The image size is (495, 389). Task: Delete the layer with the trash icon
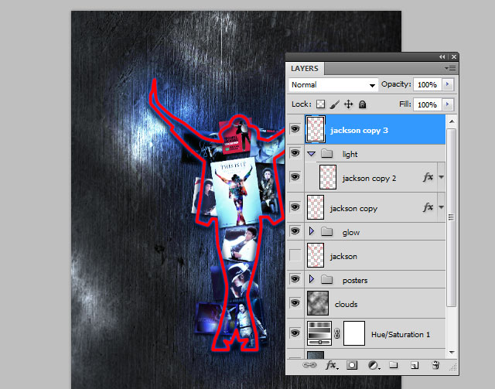[x=435, y=365]
